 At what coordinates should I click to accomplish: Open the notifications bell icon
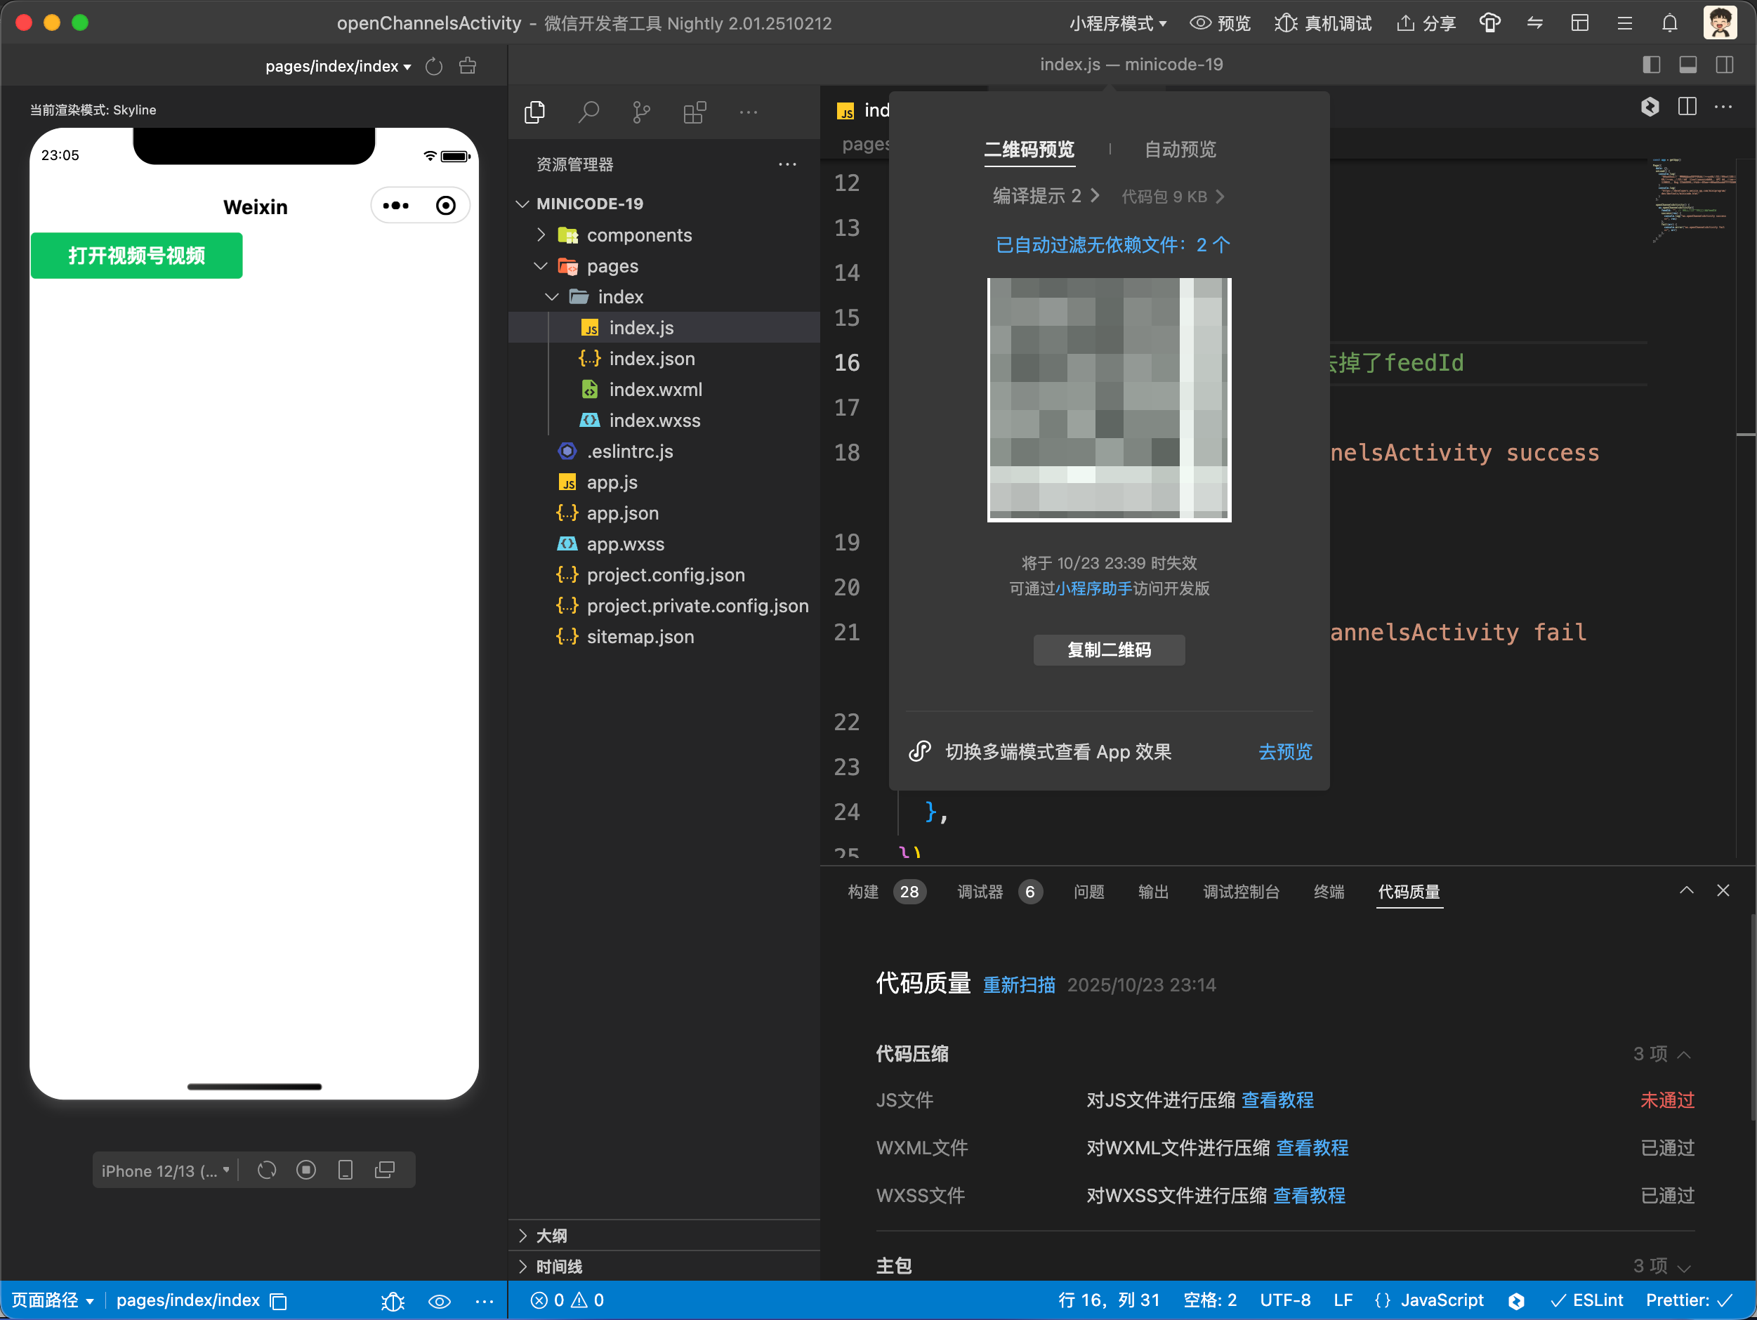coord(1670,24)
